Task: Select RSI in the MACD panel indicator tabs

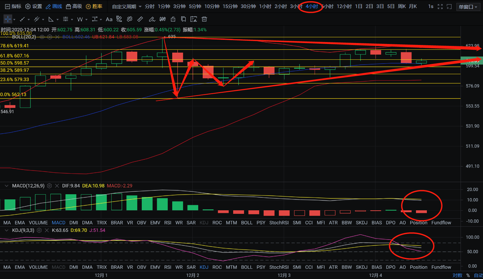Action: [167, 222]
